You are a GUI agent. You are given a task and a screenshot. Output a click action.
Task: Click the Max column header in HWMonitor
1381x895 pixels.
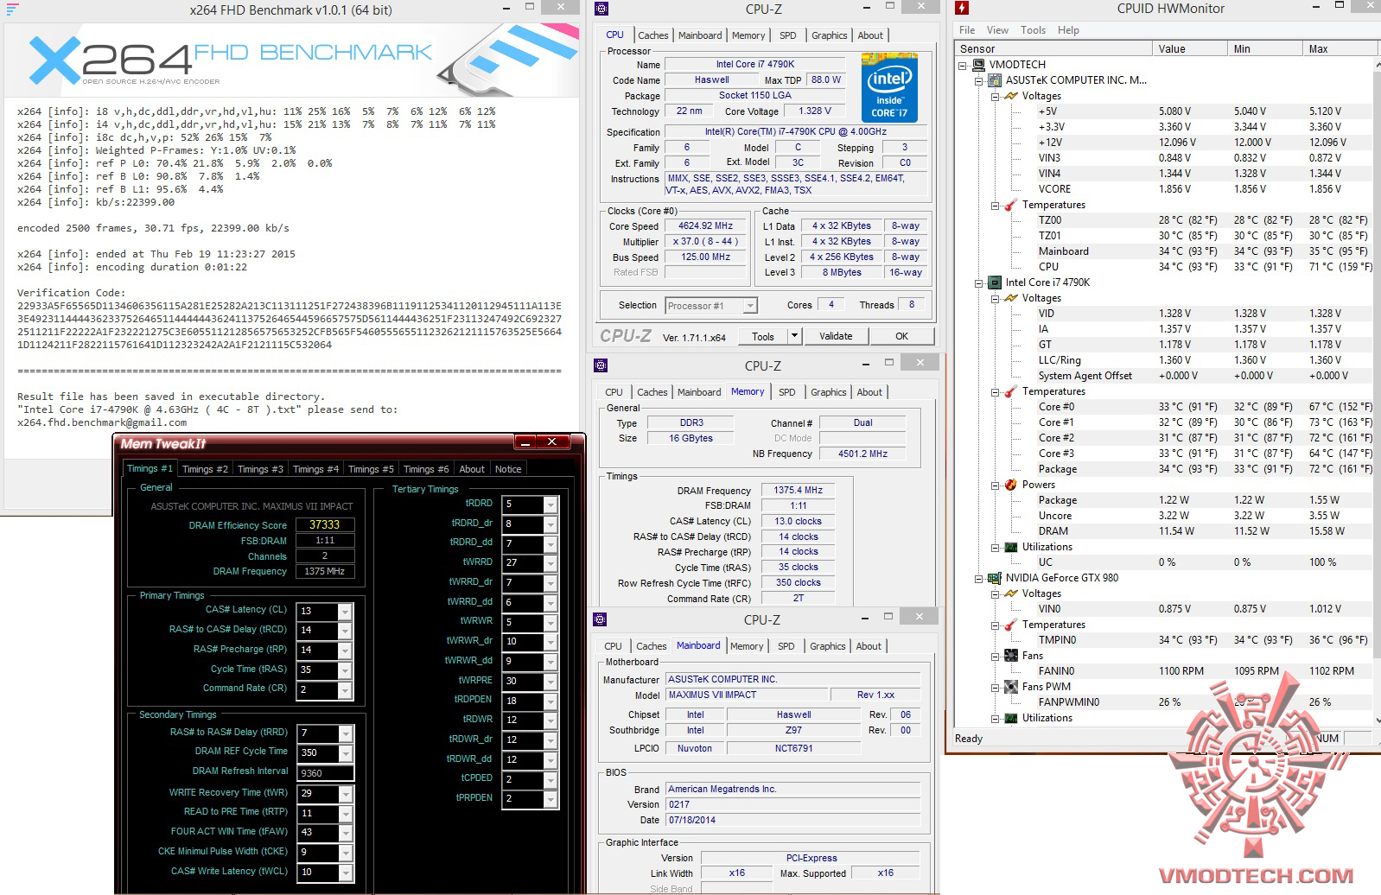coord(1338,49)
